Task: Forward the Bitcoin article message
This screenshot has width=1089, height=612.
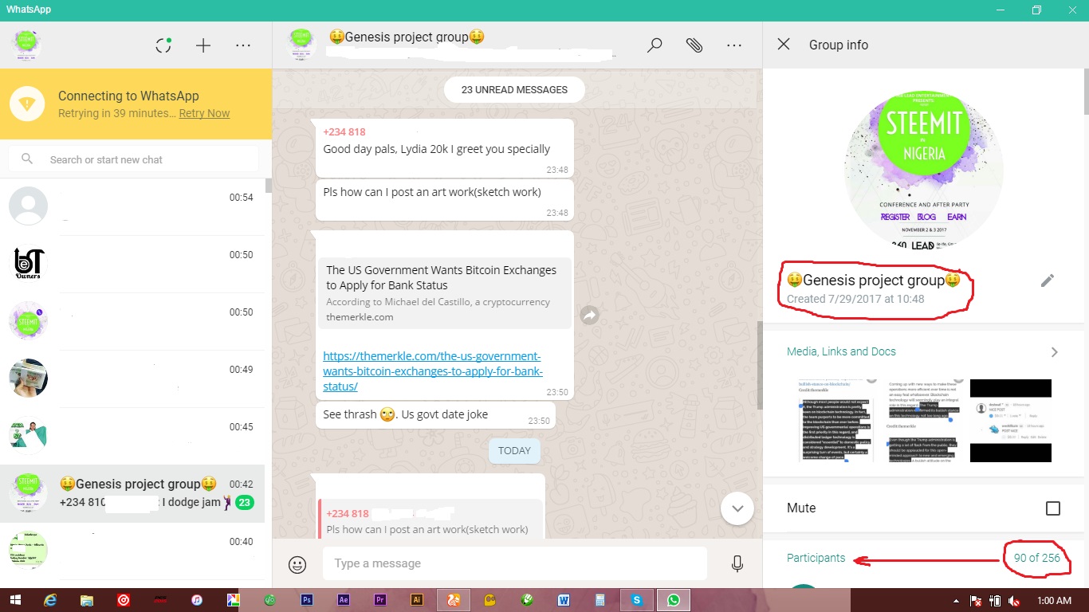Action: coord(588,315)
